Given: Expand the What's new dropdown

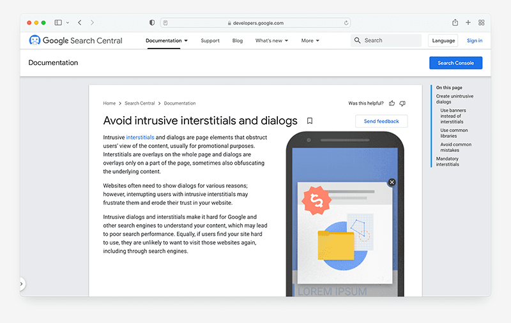Looking at the screenshot, I should coord(272,41).
